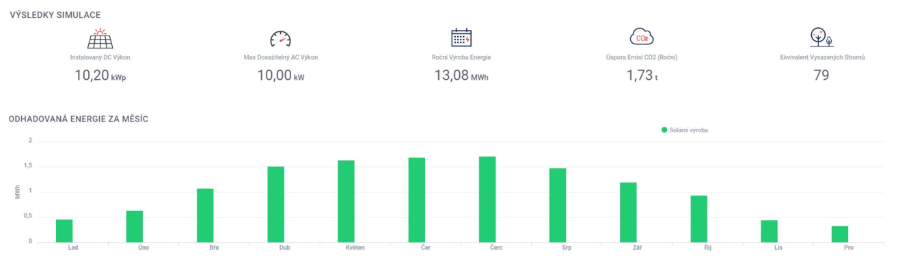Click the Úspora Emisí CO2 (Roční) label
This screenshot has width=898, height=266.
point(642,57)
